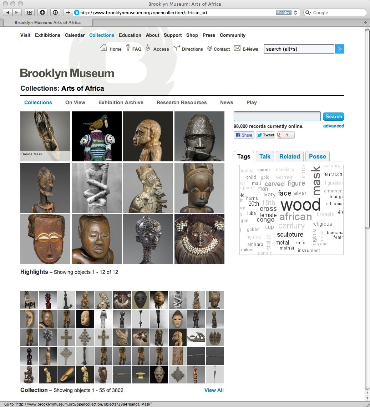Switch to the Talk tab

click(x=265, y=156)
